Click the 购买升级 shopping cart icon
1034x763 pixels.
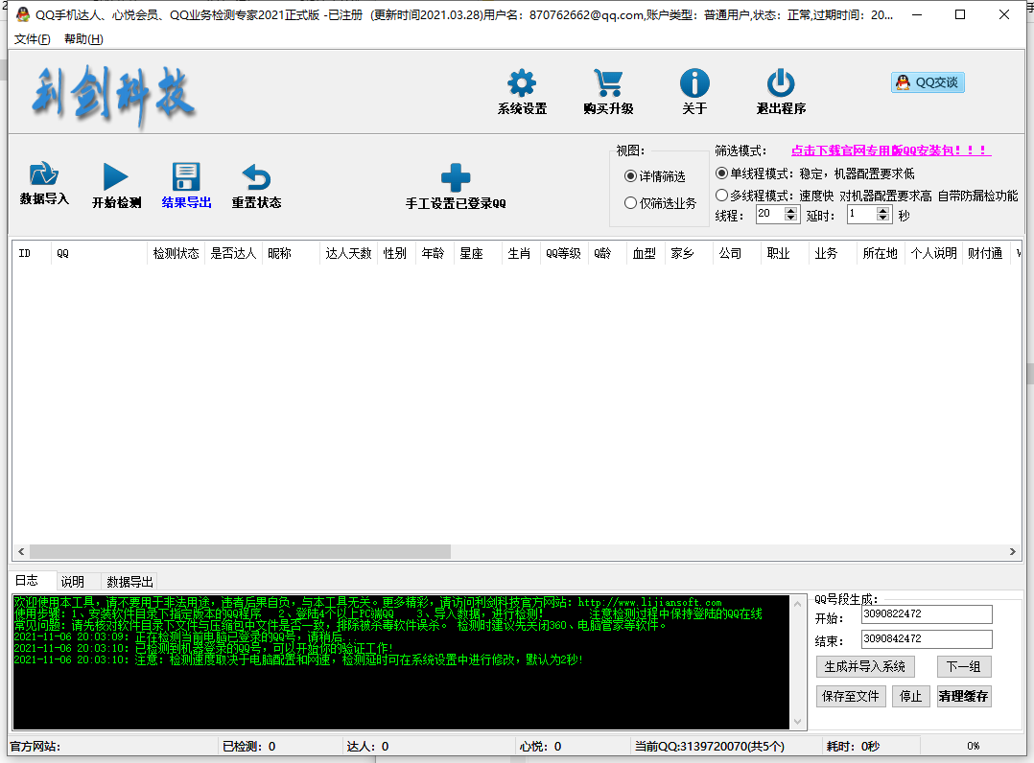tap(608, 84)
